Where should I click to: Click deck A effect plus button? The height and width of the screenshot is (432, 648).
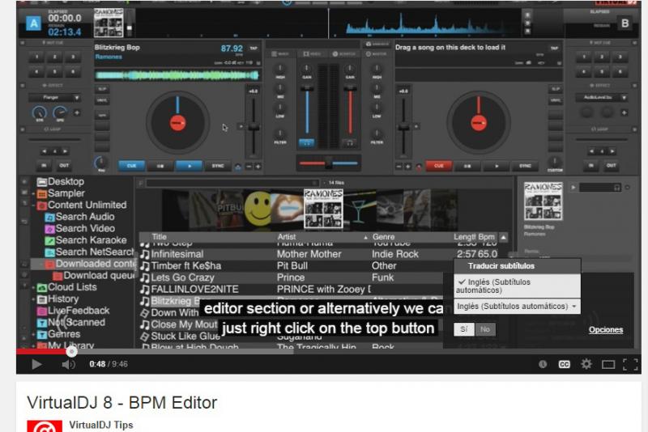[76, 112]
